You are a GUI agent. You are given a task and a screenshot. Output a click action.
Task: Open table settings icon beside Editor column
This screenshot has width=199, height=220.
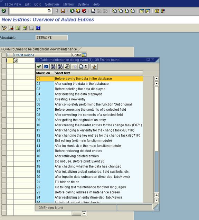tap(84, 55)
